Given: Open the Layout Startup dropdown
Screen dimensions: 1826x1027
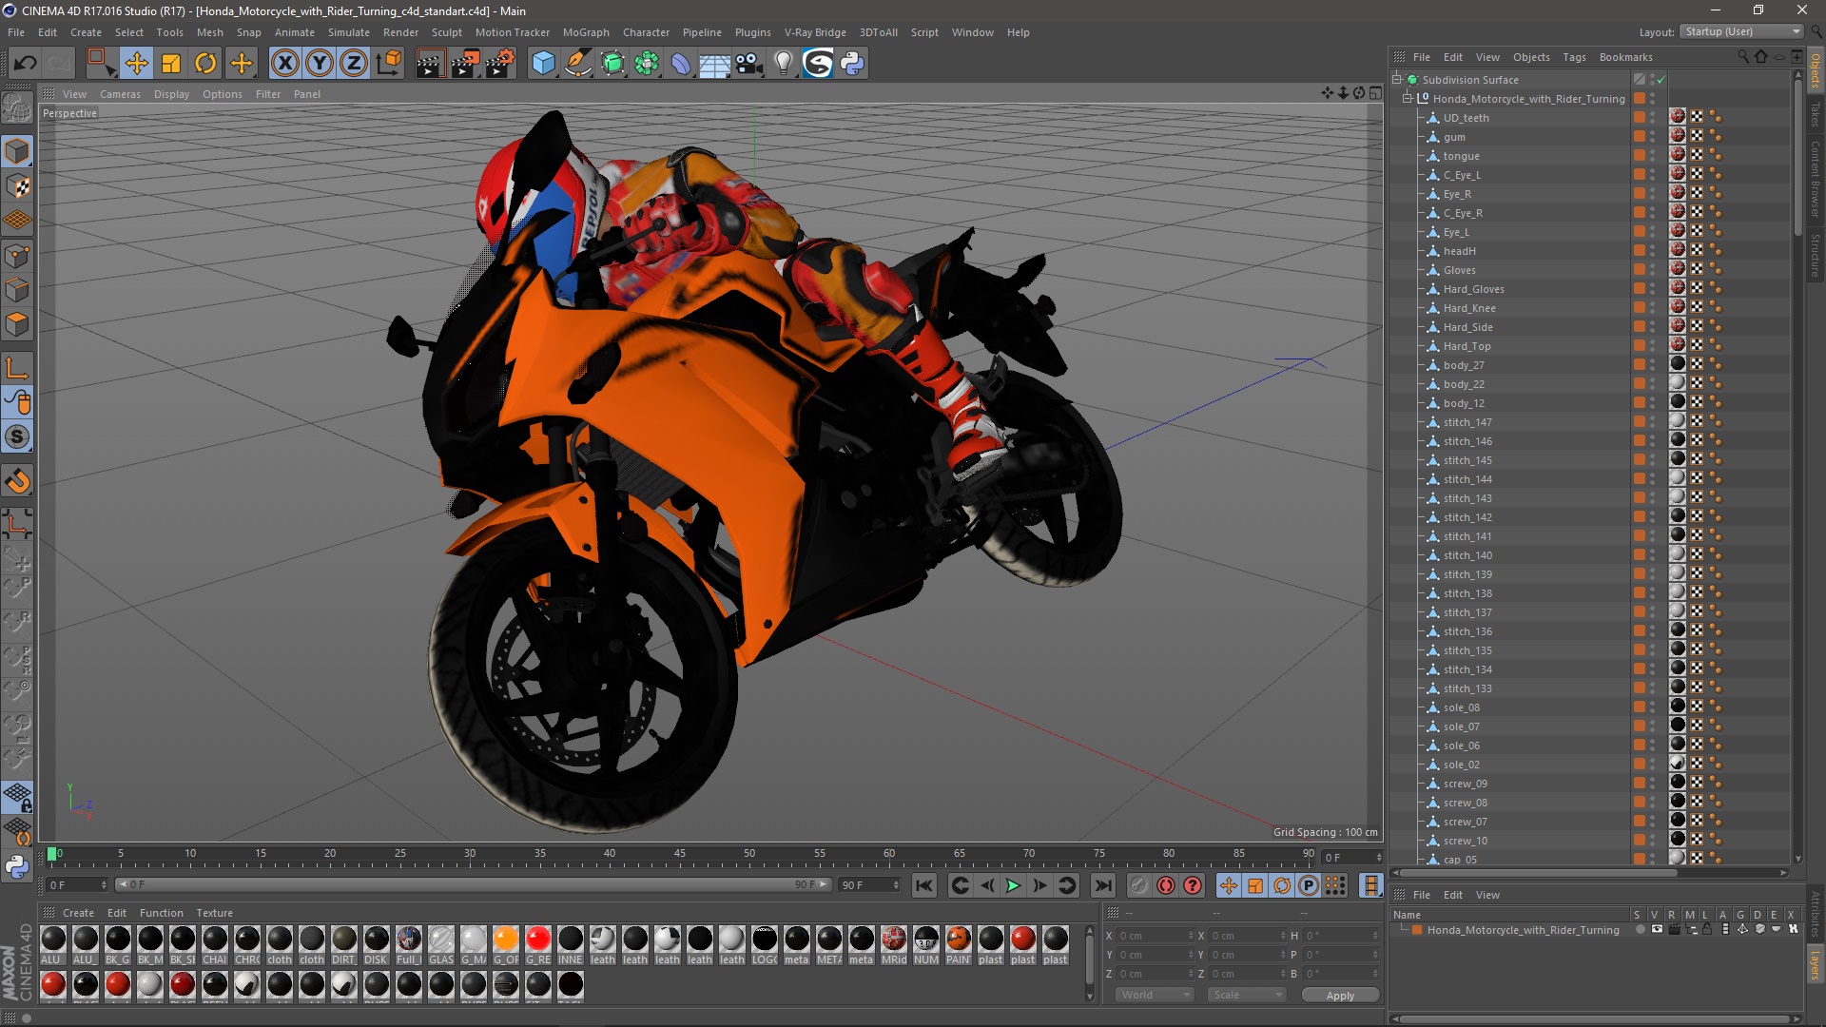Looking at the screenshot, I should 1741,31.
